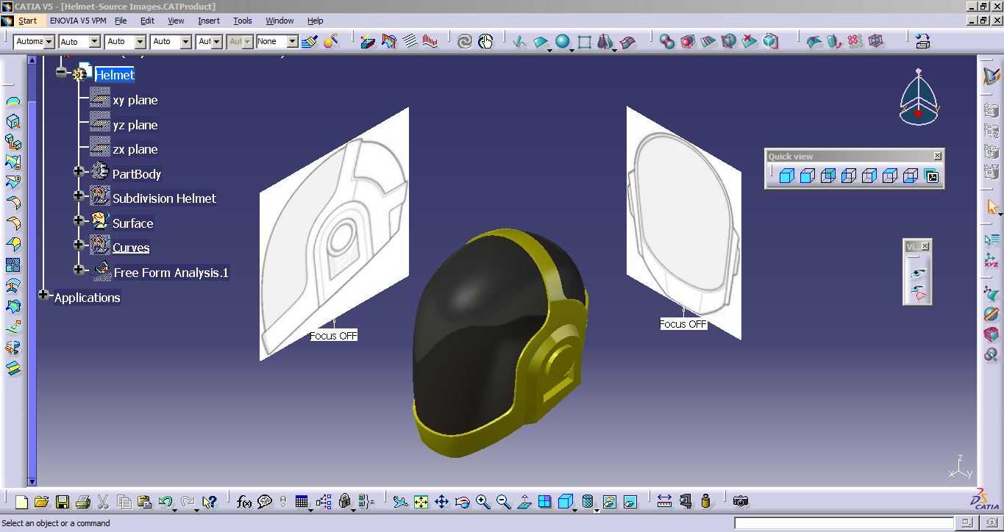Select the Helmet root item
1004x532 pixels.
click(x=115, y=75)
